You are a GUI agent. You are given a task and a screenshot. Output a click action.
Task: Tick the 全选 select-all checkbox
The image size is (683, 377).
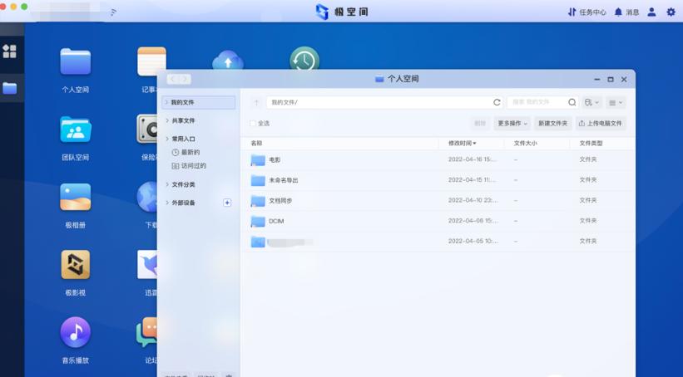click(x=253, y=124)
